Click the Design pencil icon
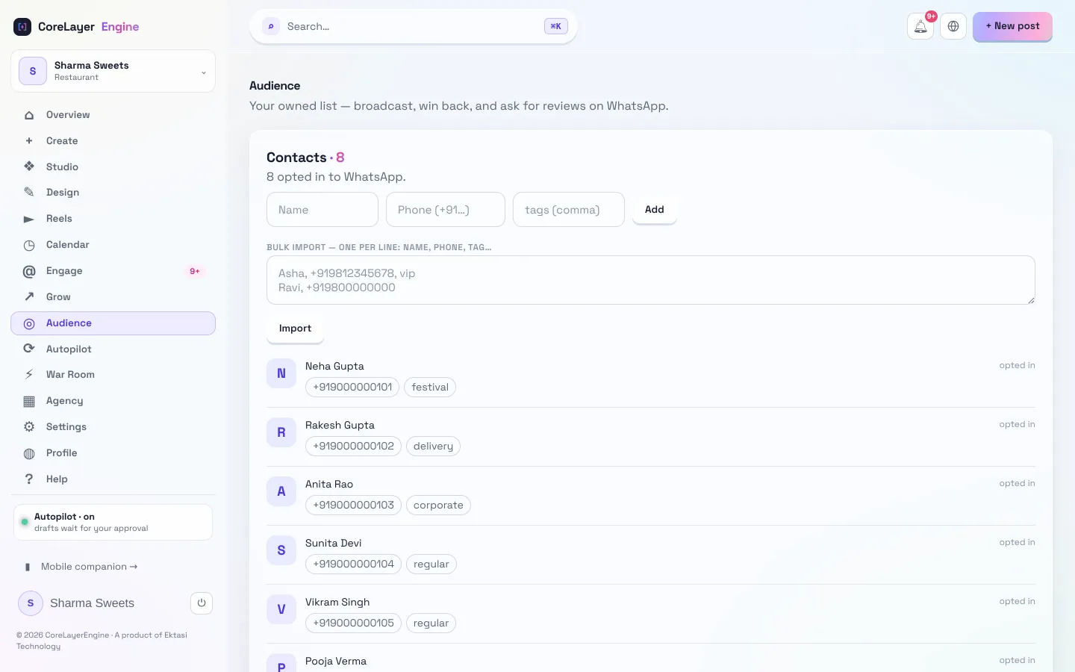 point(29,193)
